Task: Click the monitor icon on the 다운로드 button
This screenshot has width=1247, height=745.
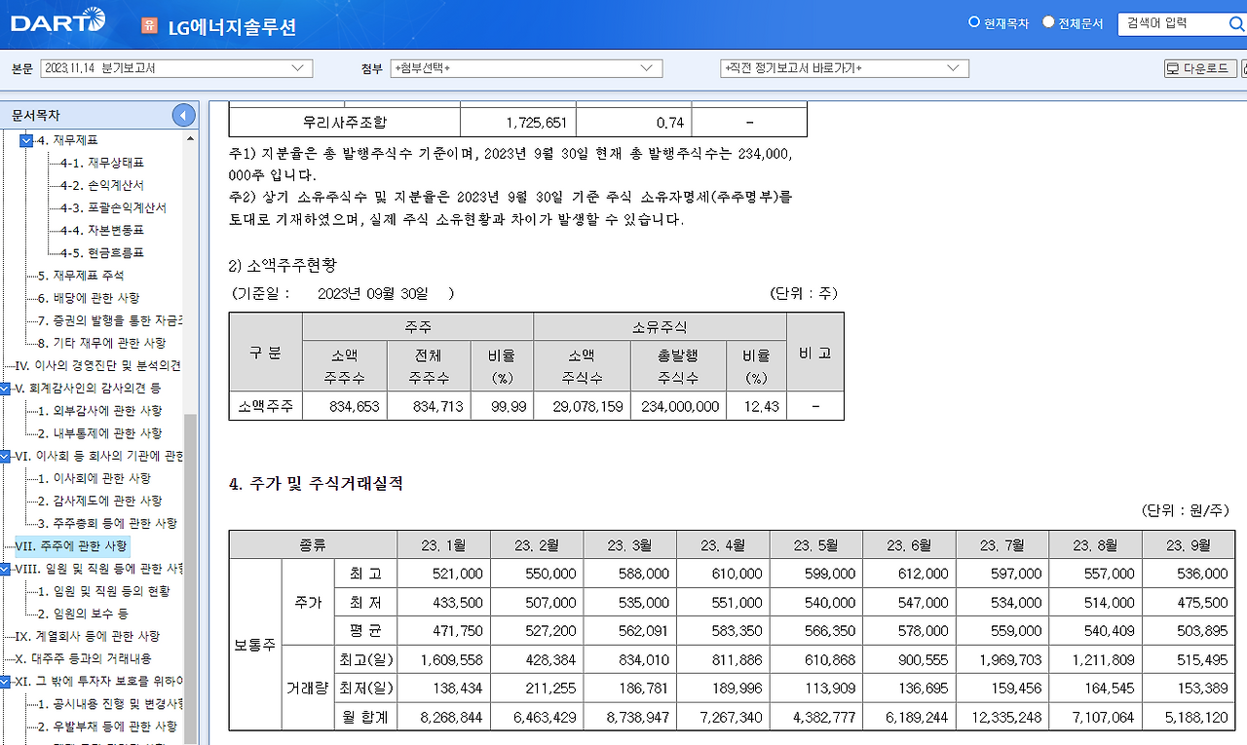Action: [x=1175, y=68]
